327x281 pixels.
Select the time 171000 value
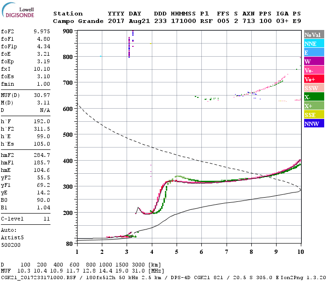coord(184,21)
